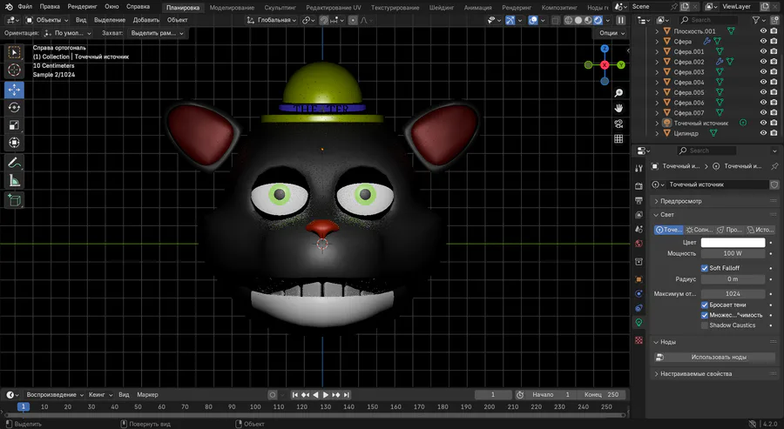Open the Scene properties tab icon

coord(639,229)
